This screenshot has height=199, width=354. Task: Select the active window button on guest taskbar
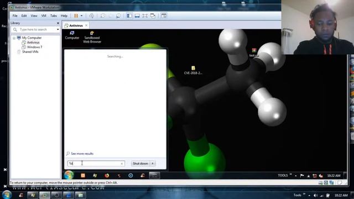coord(154,175)
